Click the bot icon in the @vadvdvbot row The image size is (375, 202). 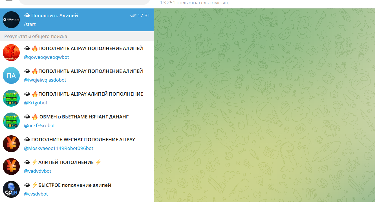[27, 162]
